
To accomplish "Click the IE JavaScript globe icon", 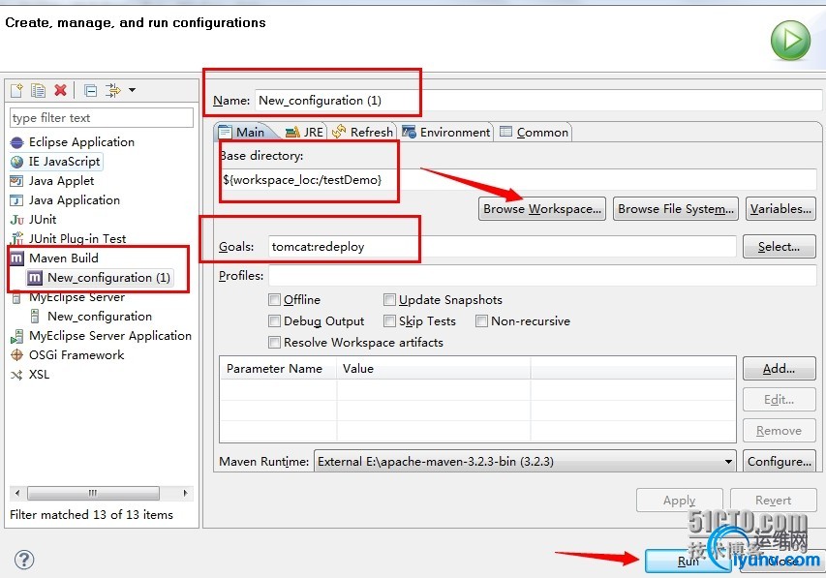I will (16, 162).
